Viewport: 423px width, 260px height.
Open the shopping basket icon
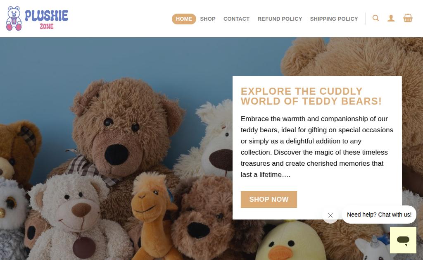(x=408, y=18)
